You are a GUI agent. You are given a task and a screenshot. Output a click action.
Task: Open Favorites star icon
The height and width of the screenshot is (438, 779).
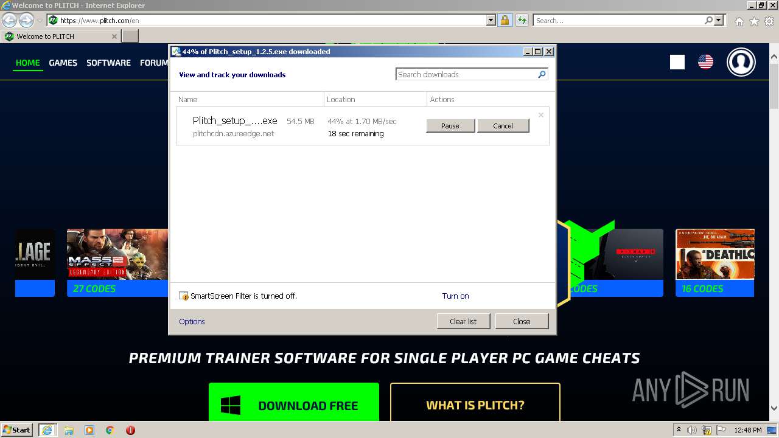[x=754, y=21]
